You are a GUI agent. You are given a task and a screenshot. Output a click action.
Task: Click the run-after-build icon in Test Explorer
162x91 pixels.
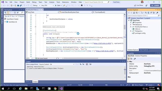point(6,13)
